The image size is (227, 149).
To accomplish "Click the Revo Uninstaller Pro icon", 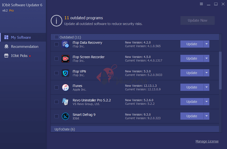I will click(65, 102).
